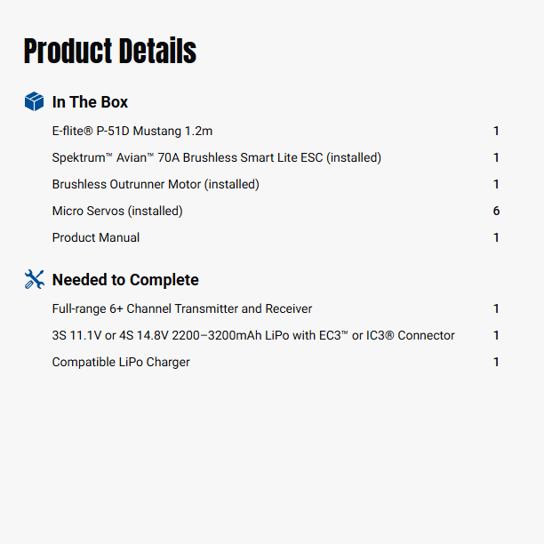
Task: Click the Product Details heading
Action: (x=109, y=52)
